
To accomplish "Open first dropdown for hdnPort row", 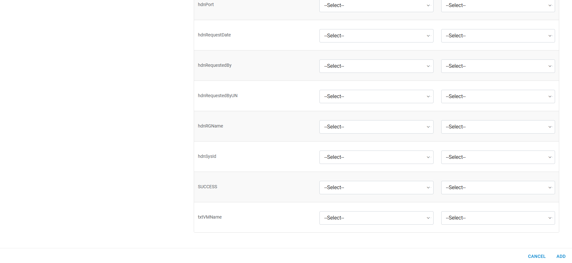I will pyautogui.click(x=376, y=5).
